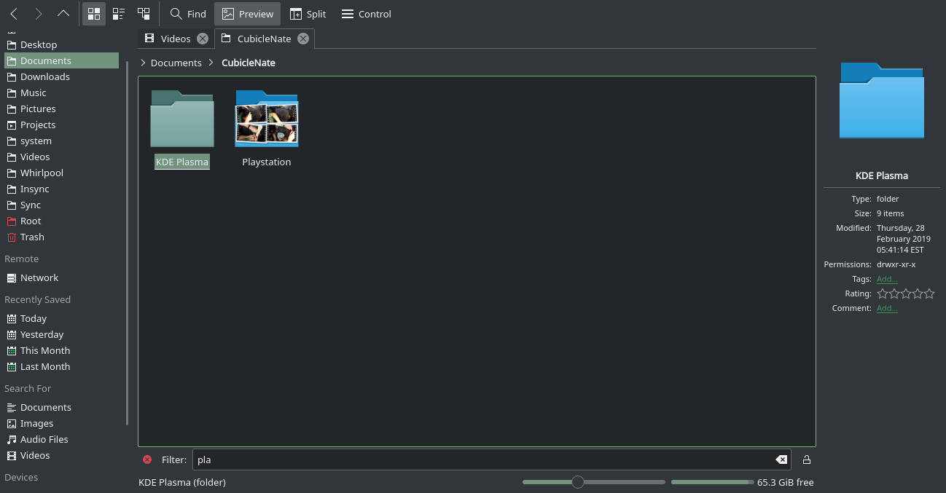Click Add next to Comment
Viewport: 946px width, 493px height.
pyautogui.click(x=886, y=307)
